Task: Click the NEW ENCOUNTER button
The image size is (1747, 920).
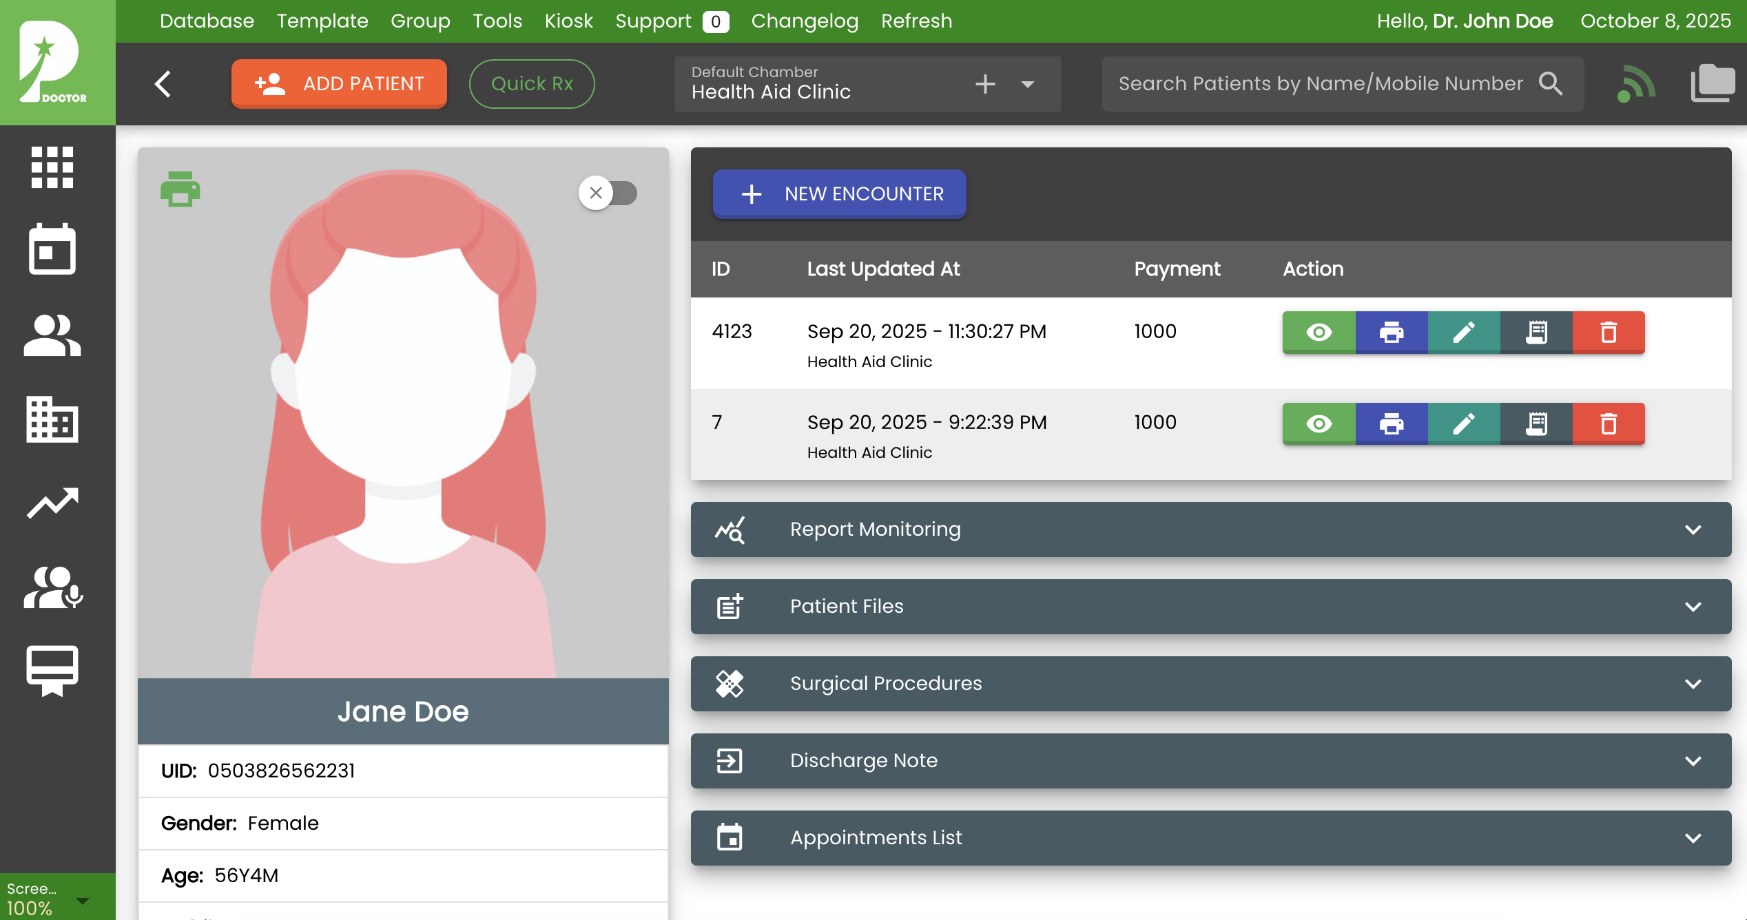Action: 839,194
